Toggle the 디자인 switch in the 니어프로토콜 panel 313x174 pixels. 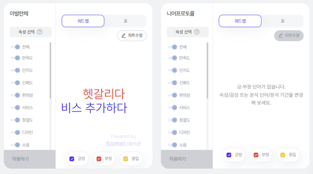coord(173,132)
